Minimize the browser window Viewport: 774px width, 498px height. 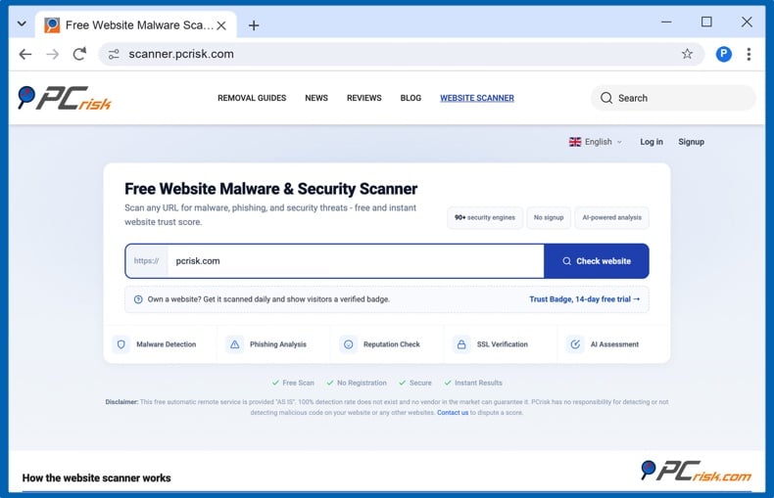point(666,23)
